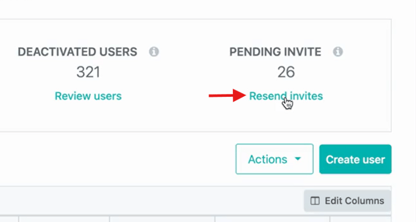Click the Create user button
This screenshot has height=222, width=416.
point(356,159)
